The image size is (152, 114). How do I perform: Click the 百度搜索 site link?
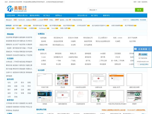tap(118, 53)
